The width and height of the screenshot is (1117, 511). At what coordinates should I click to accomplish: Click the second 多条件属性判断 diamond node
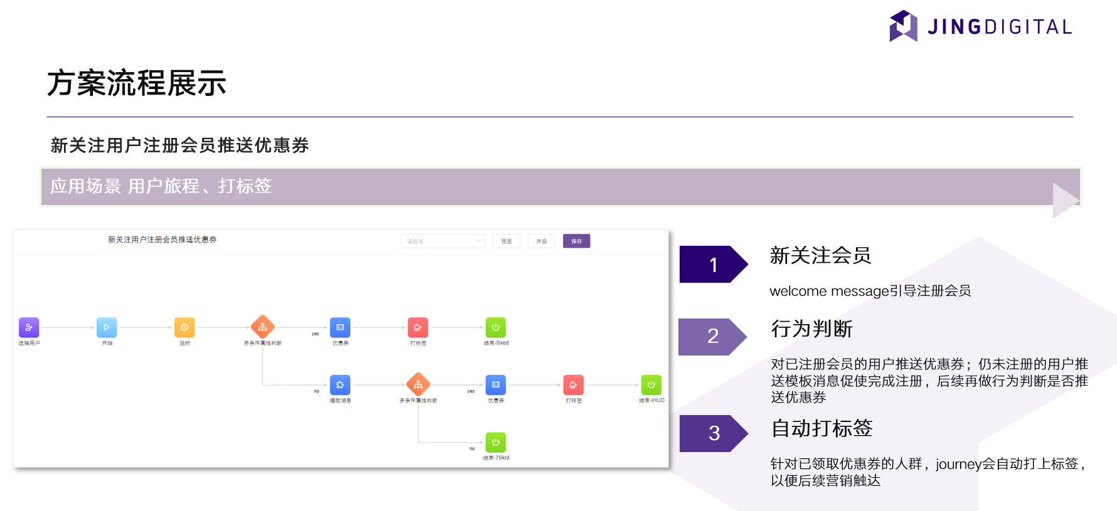coord(418,384)
